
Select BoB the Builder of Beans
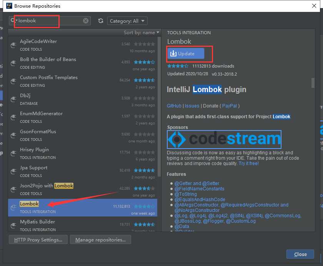(x=83, y=63)
